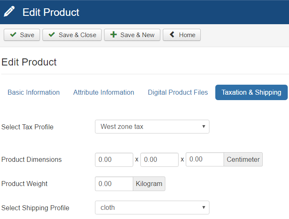Click the green checkmark icon on Save
The image size is (289, 219).
13,35
